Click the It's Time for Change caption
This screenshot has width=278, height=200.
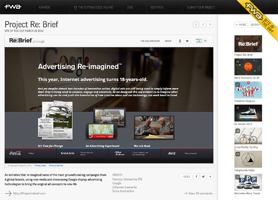tap(50, 146)
